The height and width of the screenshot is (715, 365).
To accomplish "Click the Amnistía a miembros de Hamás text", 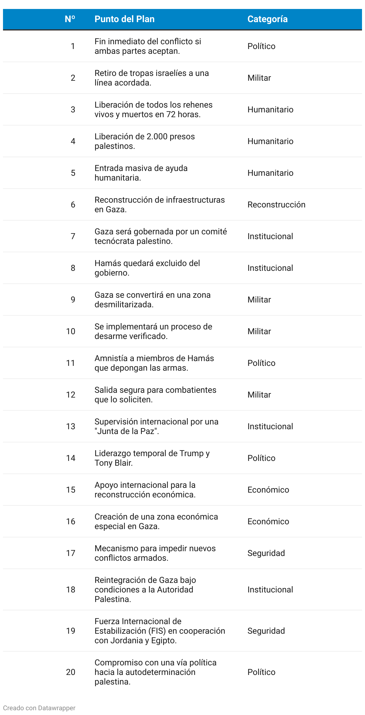I will tap(154, 363).
